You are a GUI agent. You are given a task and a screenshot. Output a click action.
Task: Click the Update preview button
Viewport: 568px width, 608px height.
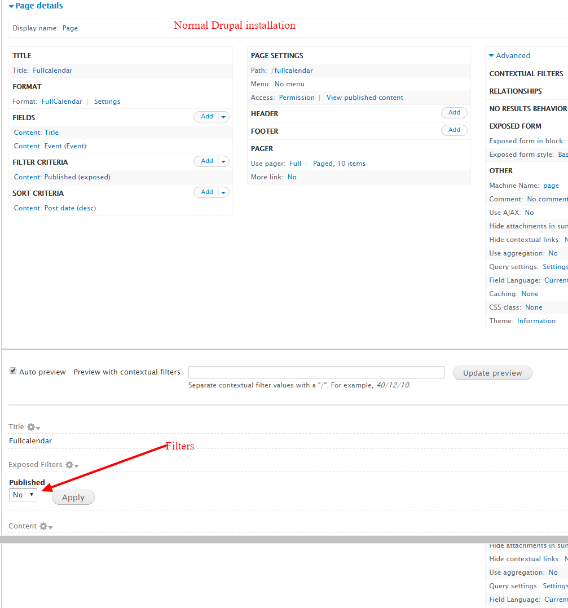[x=492, y=373]
